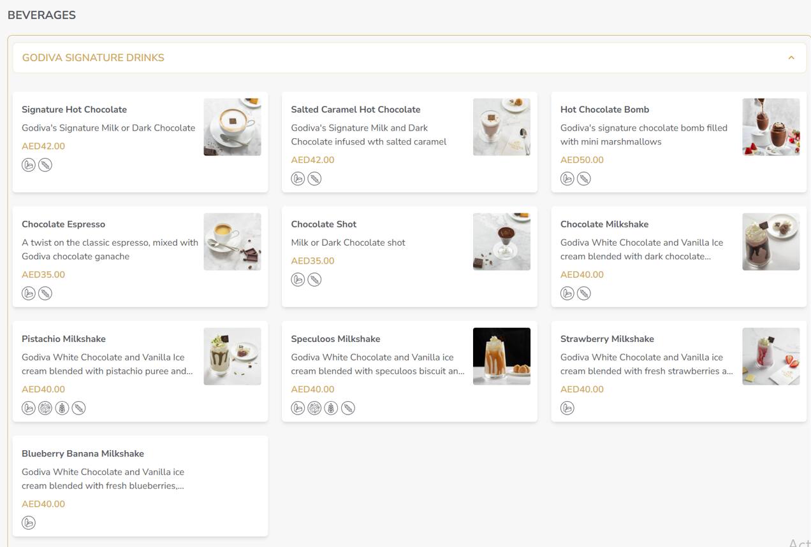
Task: Click leaf-shaped allergen icon under Salted Caramel Hot Chocolate
Action: pyautogui.click(x=314, y=179)
